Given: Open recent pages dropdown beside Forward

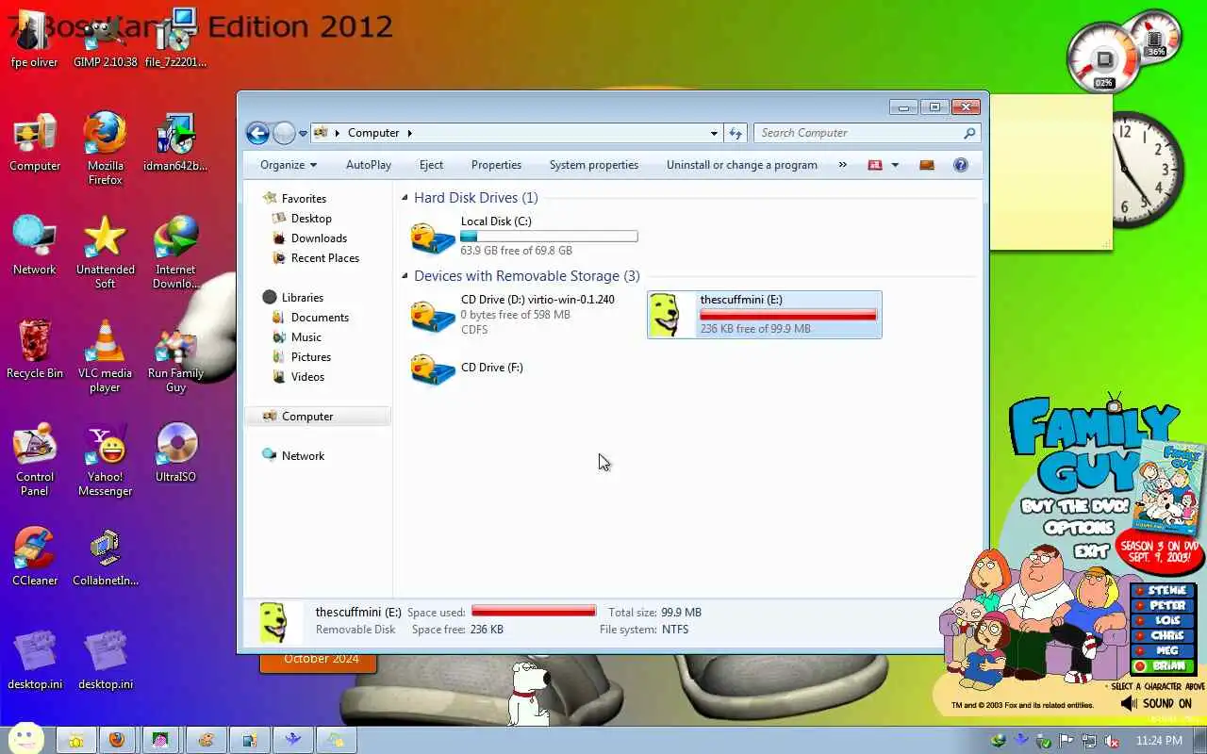Looking at the screenshot, I should [x=303, y=134].
